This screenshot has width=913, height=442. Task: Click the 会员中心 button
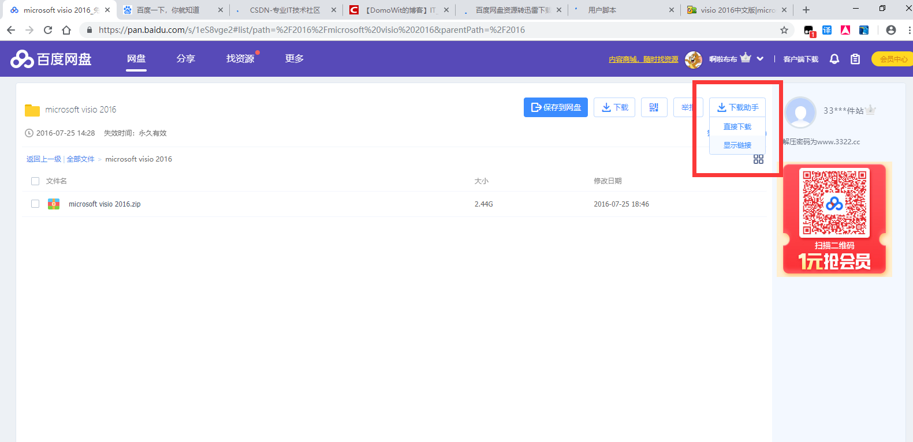[892, 59]
